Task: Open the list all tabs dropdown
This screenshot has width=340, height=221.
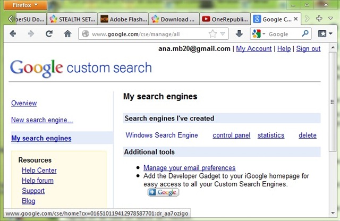Action: (330, 19)
